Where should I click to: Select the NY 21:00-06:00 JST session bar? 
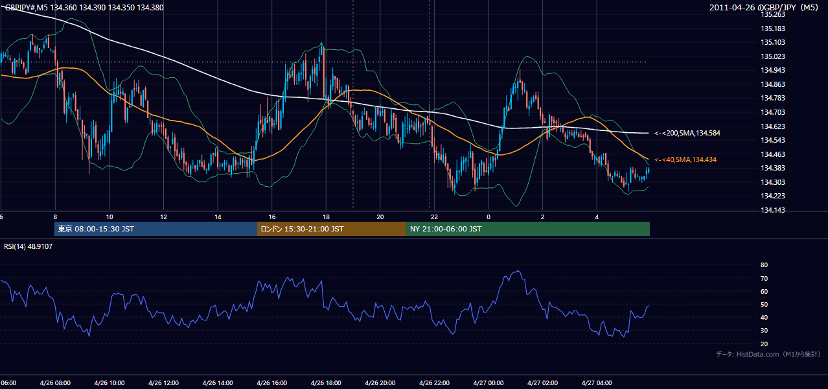pyautogui.click(x=528, y=229)
